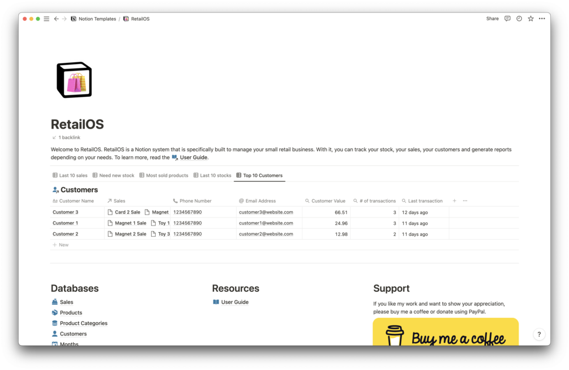This screenshot has width=569, height=370.
Task: Open the 1 backlink indicator
Action: (66, 137)
